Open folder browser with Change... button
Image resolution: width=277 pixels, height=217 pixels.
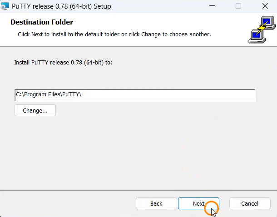35,110
